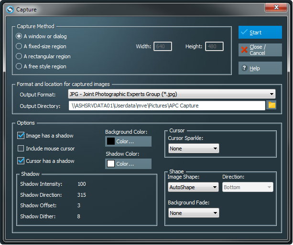Choose 'A rectangular region' capture method

(19, 56)
